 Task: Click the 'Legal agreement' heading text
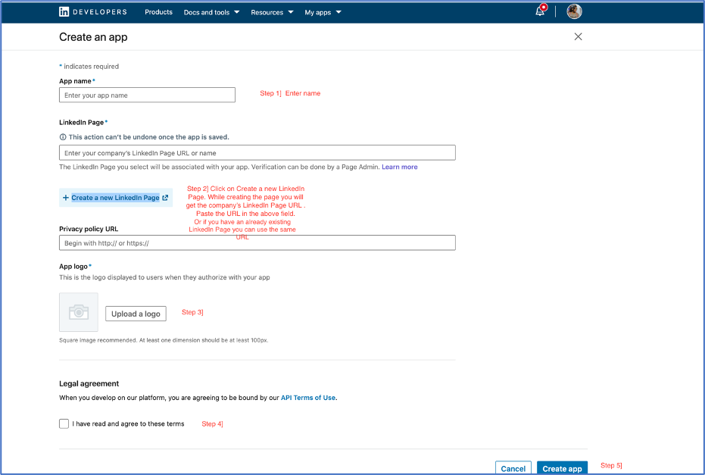click(x=89, y=383)
